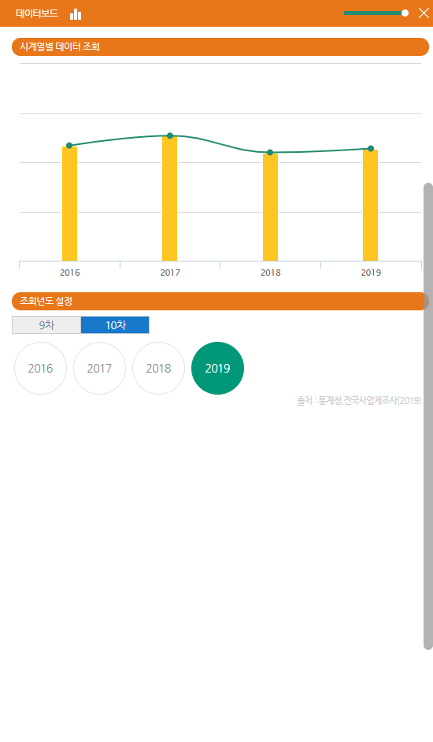The height and width of the screenshot is (742, 433).
Task: Click the 2016 yellow chart bar
Action: tap(69, 203)
